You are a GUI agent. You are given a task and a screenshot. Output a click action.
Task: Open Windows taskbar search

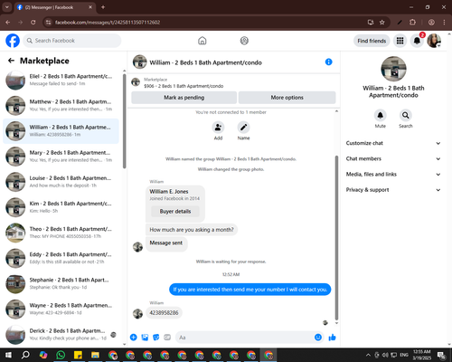[x=25, y=355]
